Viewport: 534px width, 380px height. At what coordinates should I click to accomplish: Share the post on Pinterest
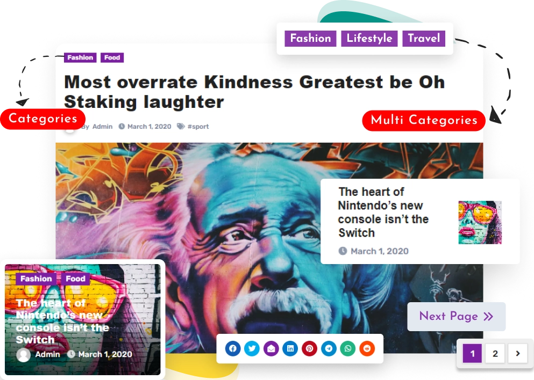pos(309,349)
